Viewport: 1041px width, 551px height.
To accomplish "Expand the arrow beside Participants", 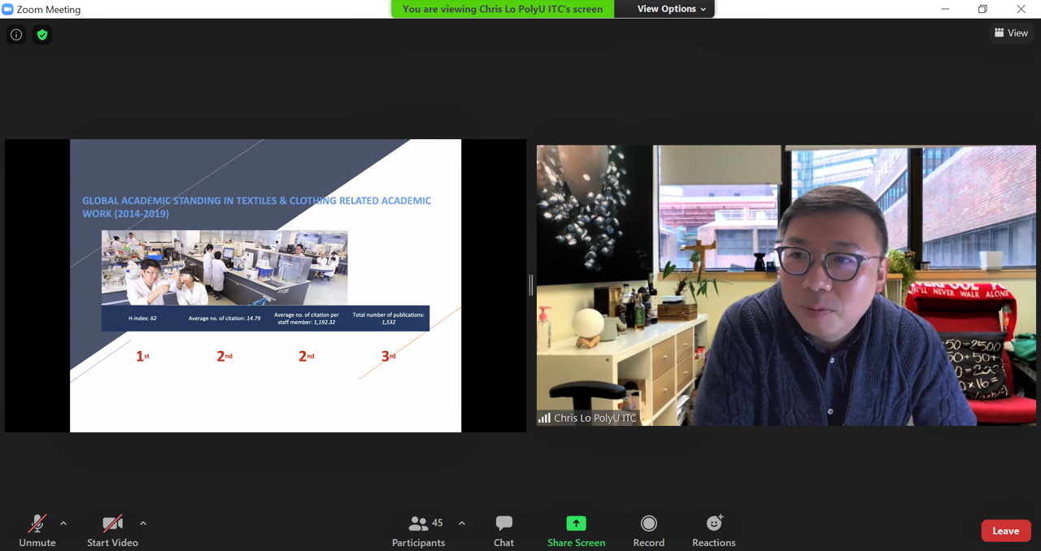I will tap(462, 523).
